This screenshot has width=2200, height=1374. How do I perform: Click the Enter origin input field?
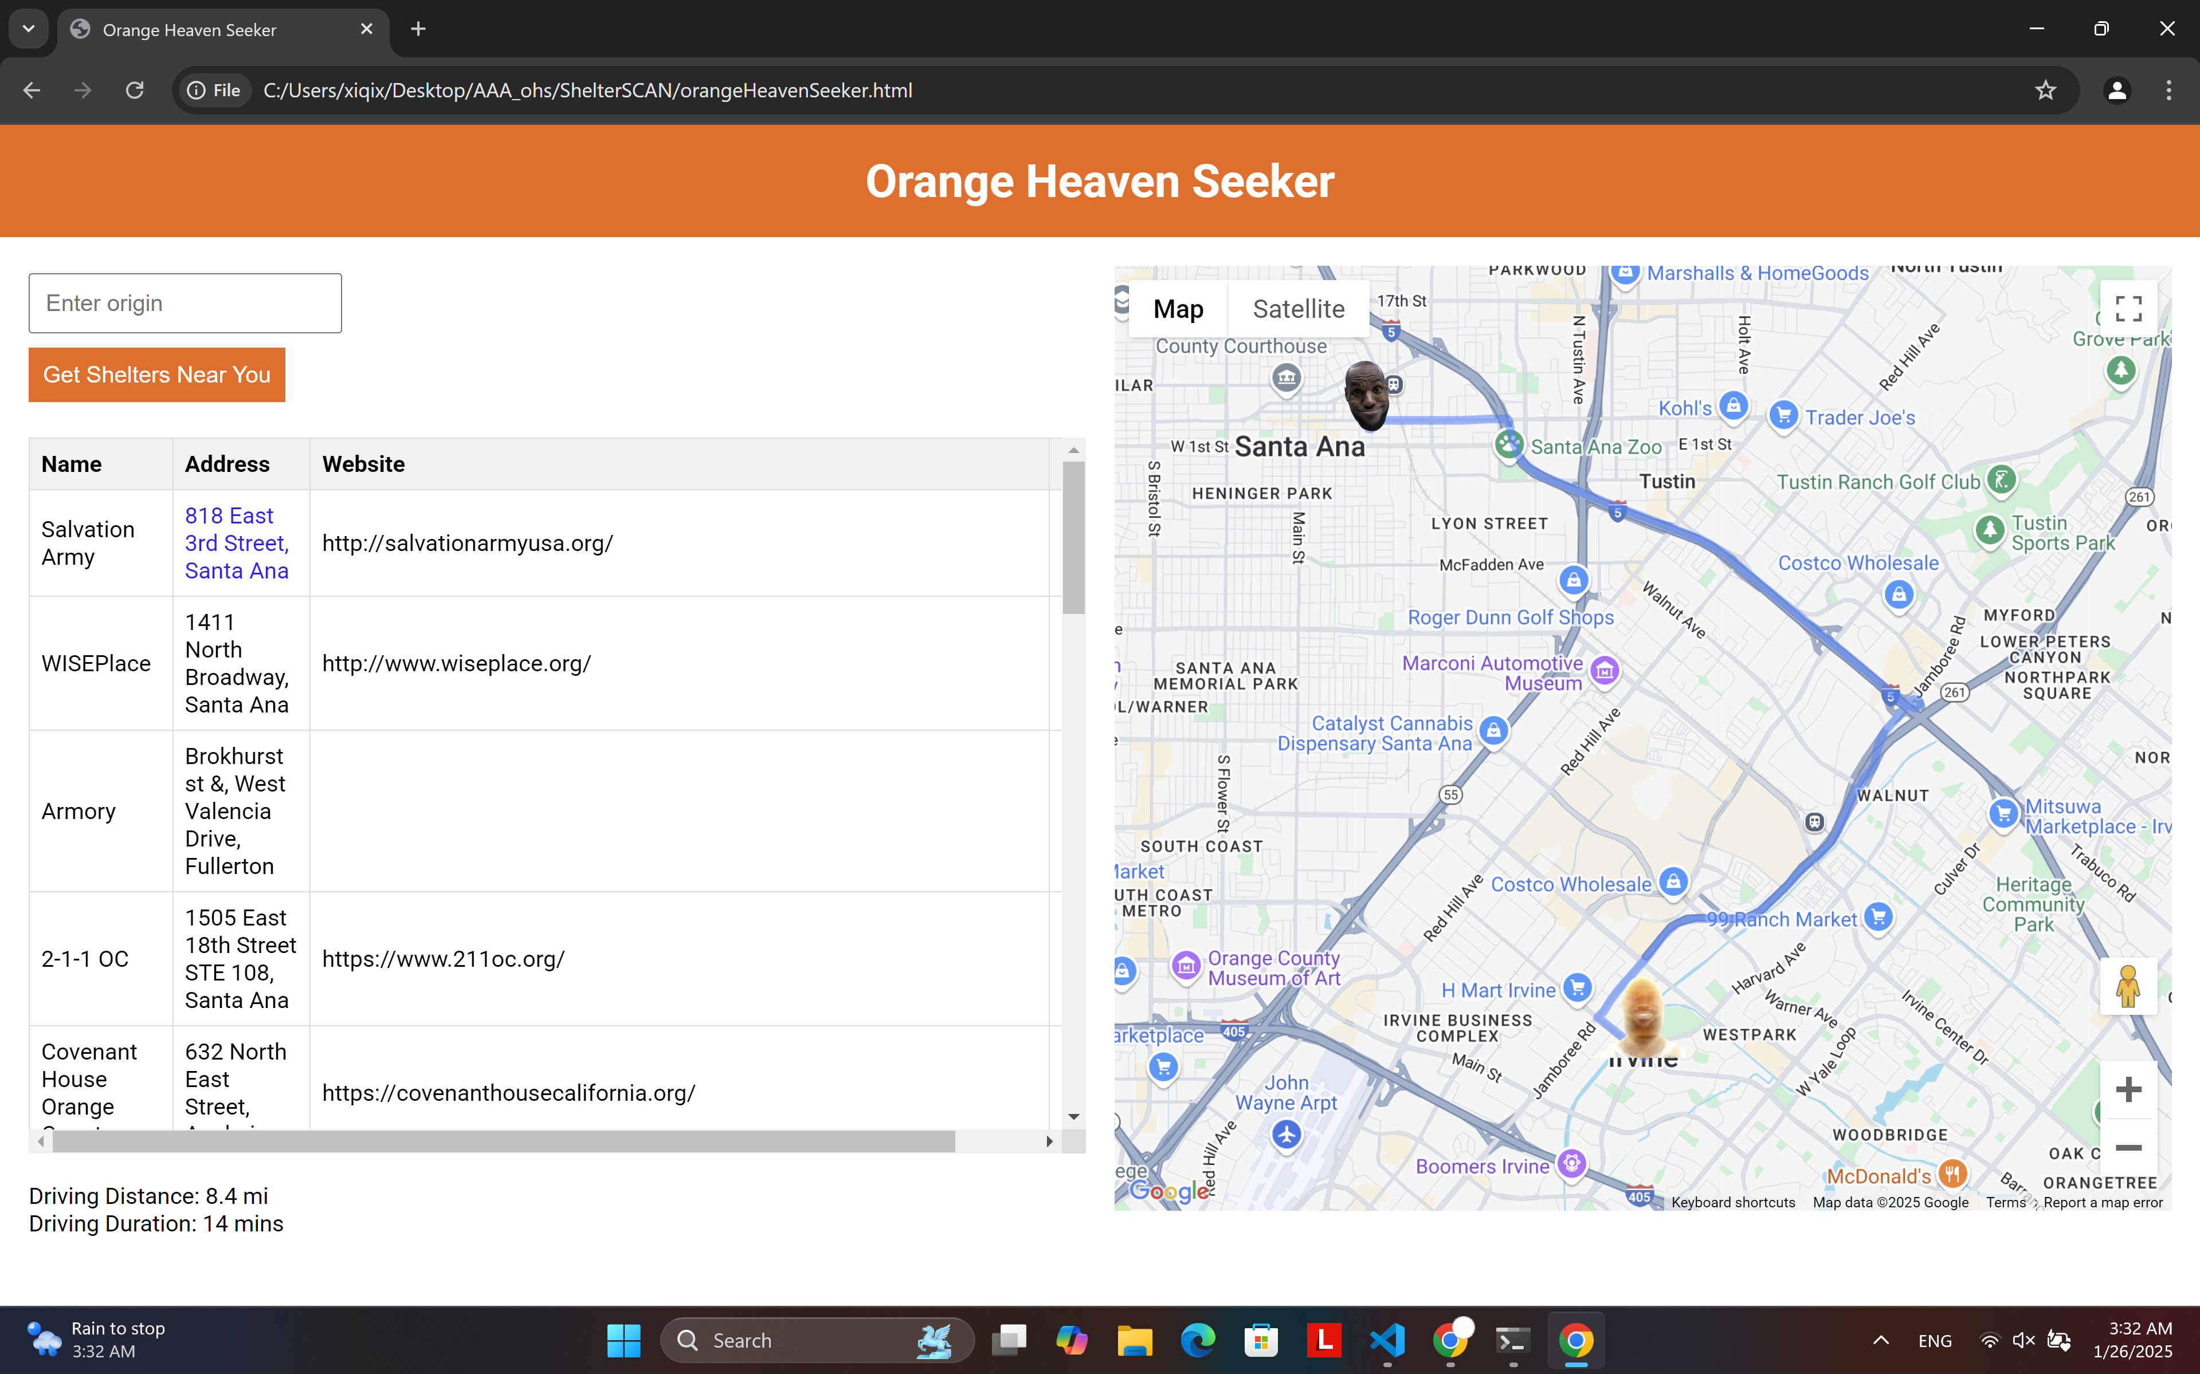(x=186, y=302)
